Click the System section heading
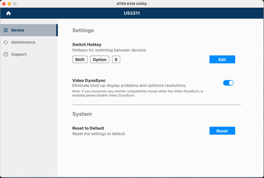The width and height of the screenshot is (264, 178). pyautogui.click(x=82, y=114)
